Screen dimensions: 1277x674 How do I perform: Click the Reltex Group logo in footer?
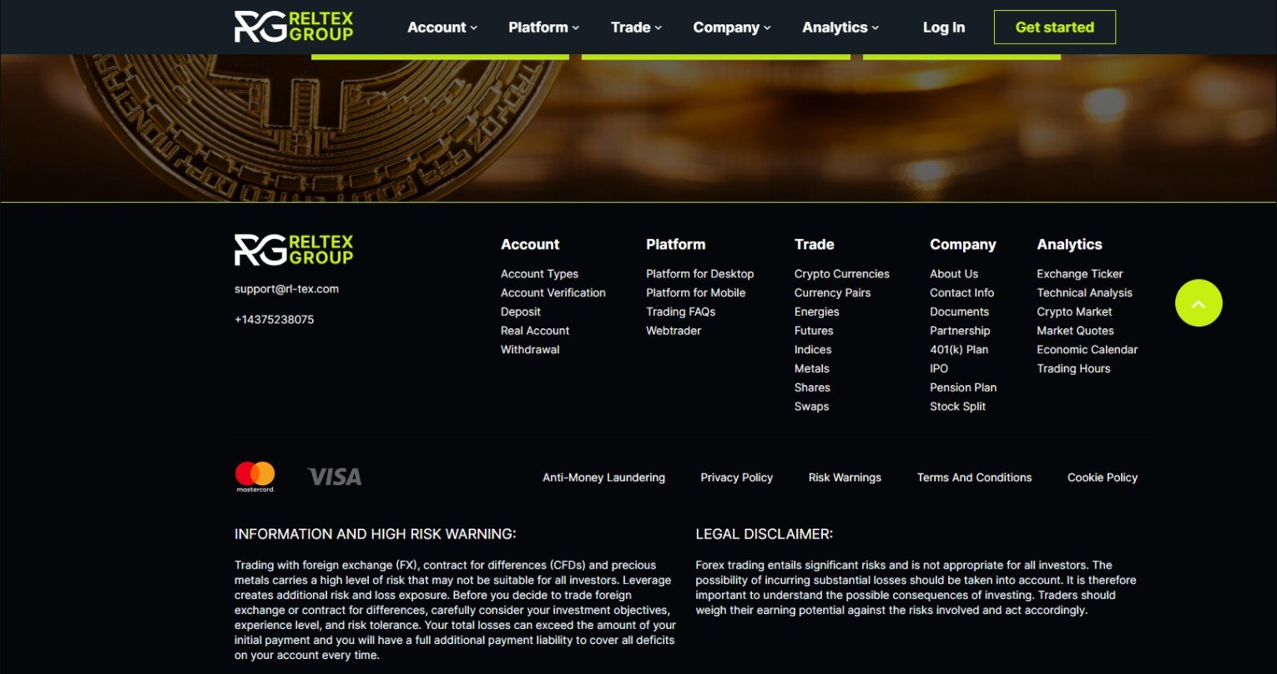point(294,250)
